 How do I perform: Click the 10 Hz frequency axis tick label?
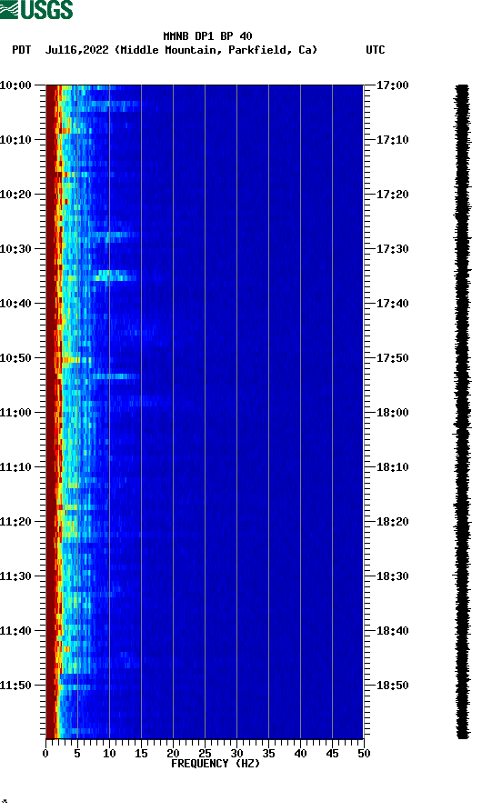[109, 754]
